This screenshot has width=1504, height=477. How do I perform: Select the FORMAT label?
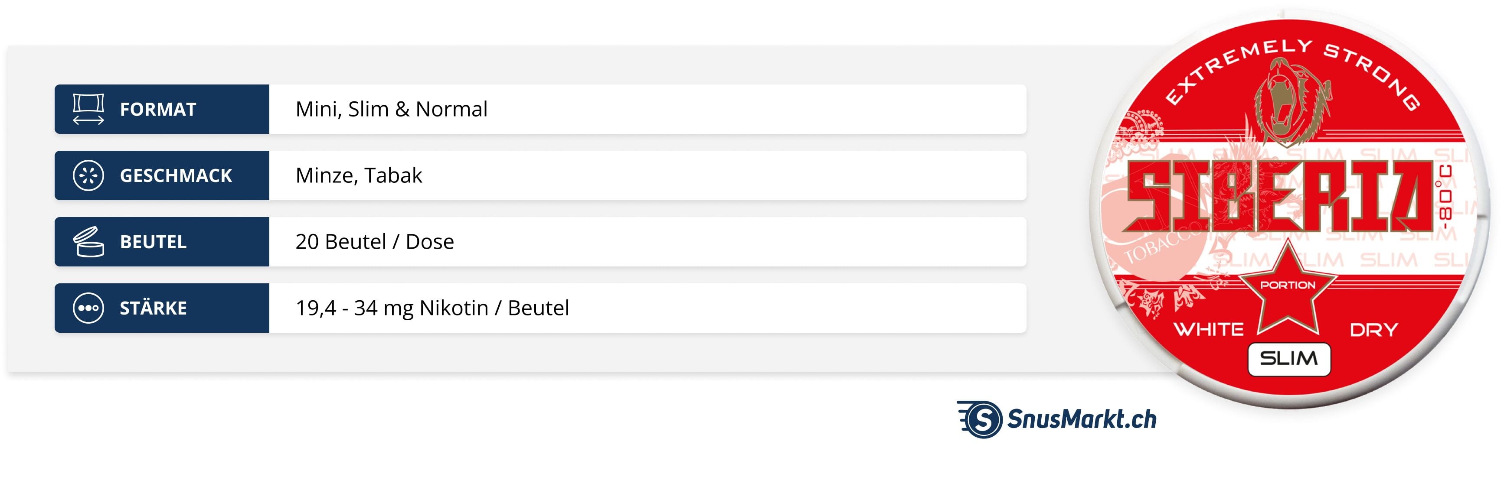tap(157, 110)
